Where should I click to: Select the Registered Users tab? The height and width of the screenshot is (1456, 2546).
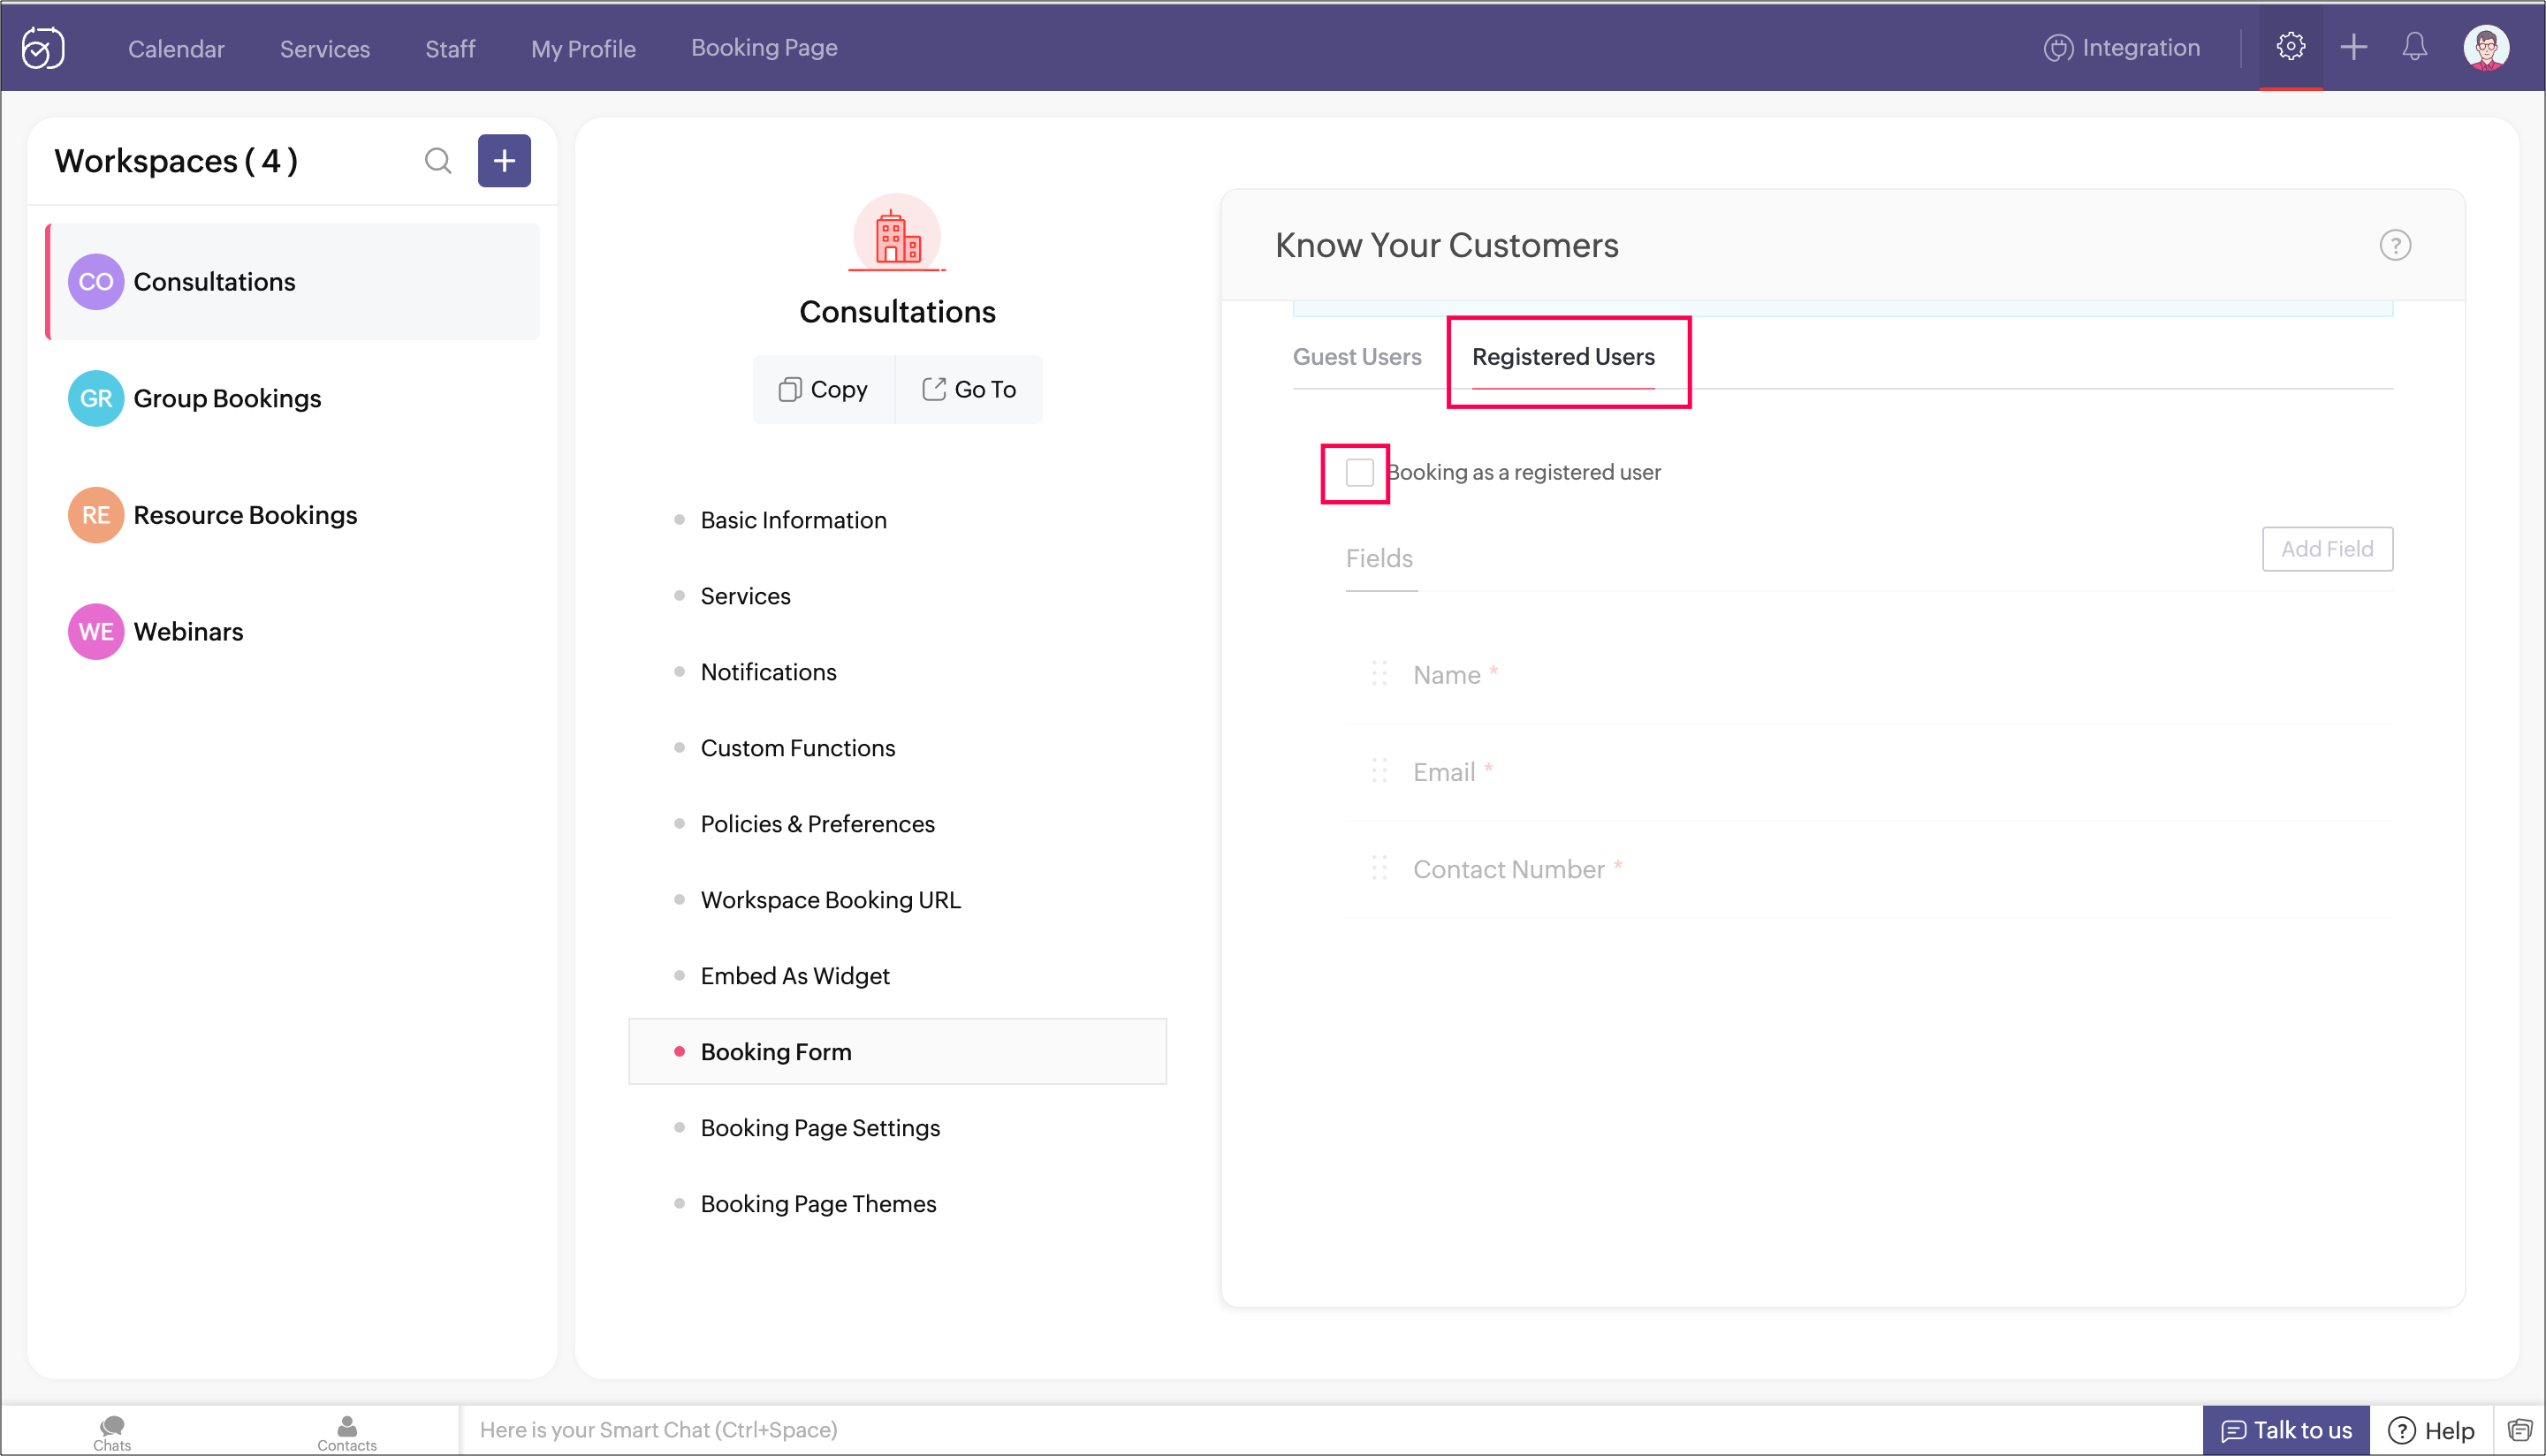click(x=1562, y=357)
